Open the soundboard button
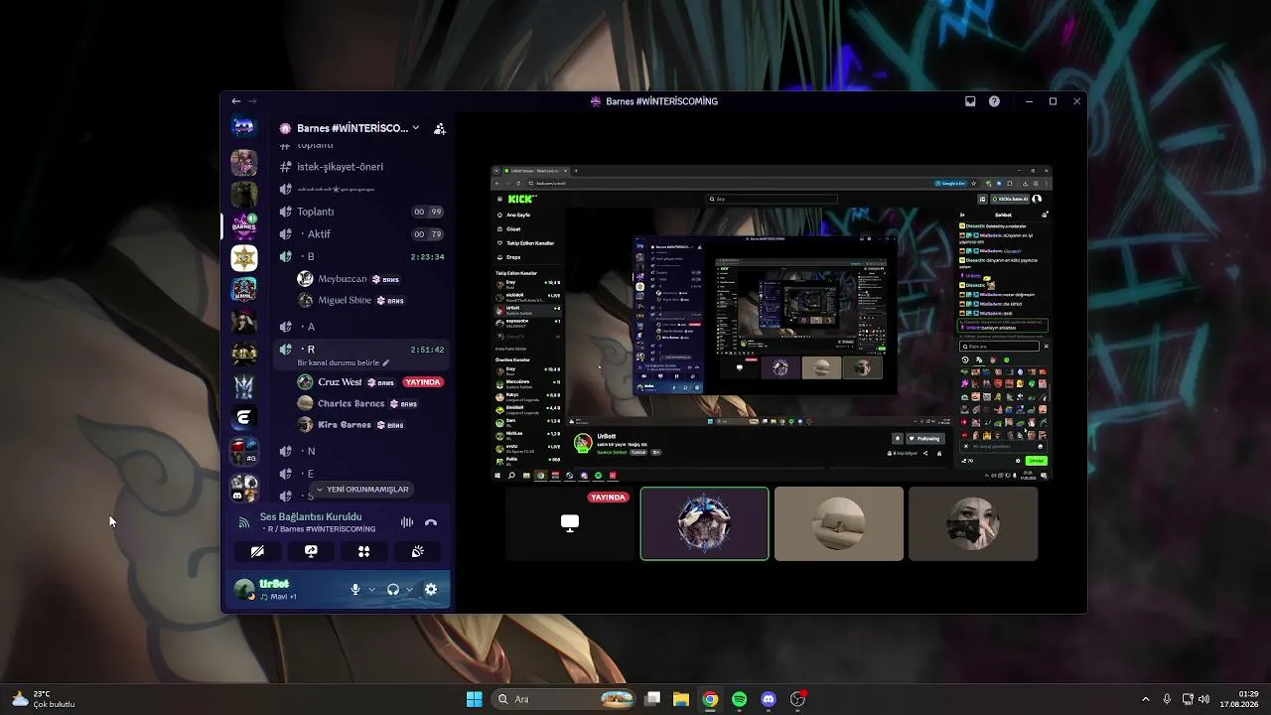 (418, 551)
